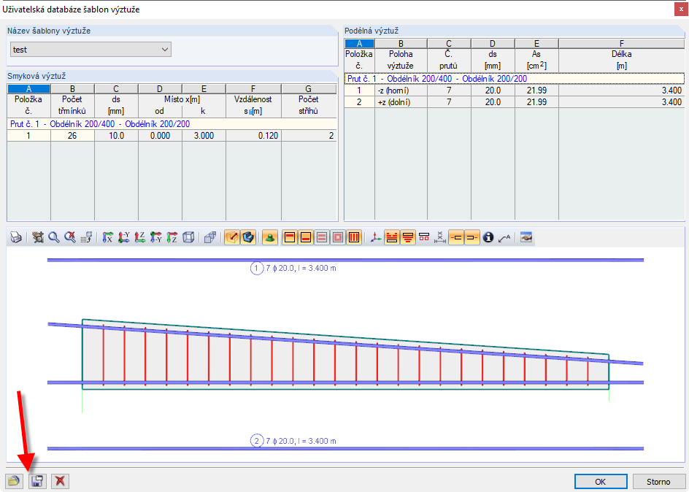Click the shear table 'Vzdálenost' header

tap(253, 105)
